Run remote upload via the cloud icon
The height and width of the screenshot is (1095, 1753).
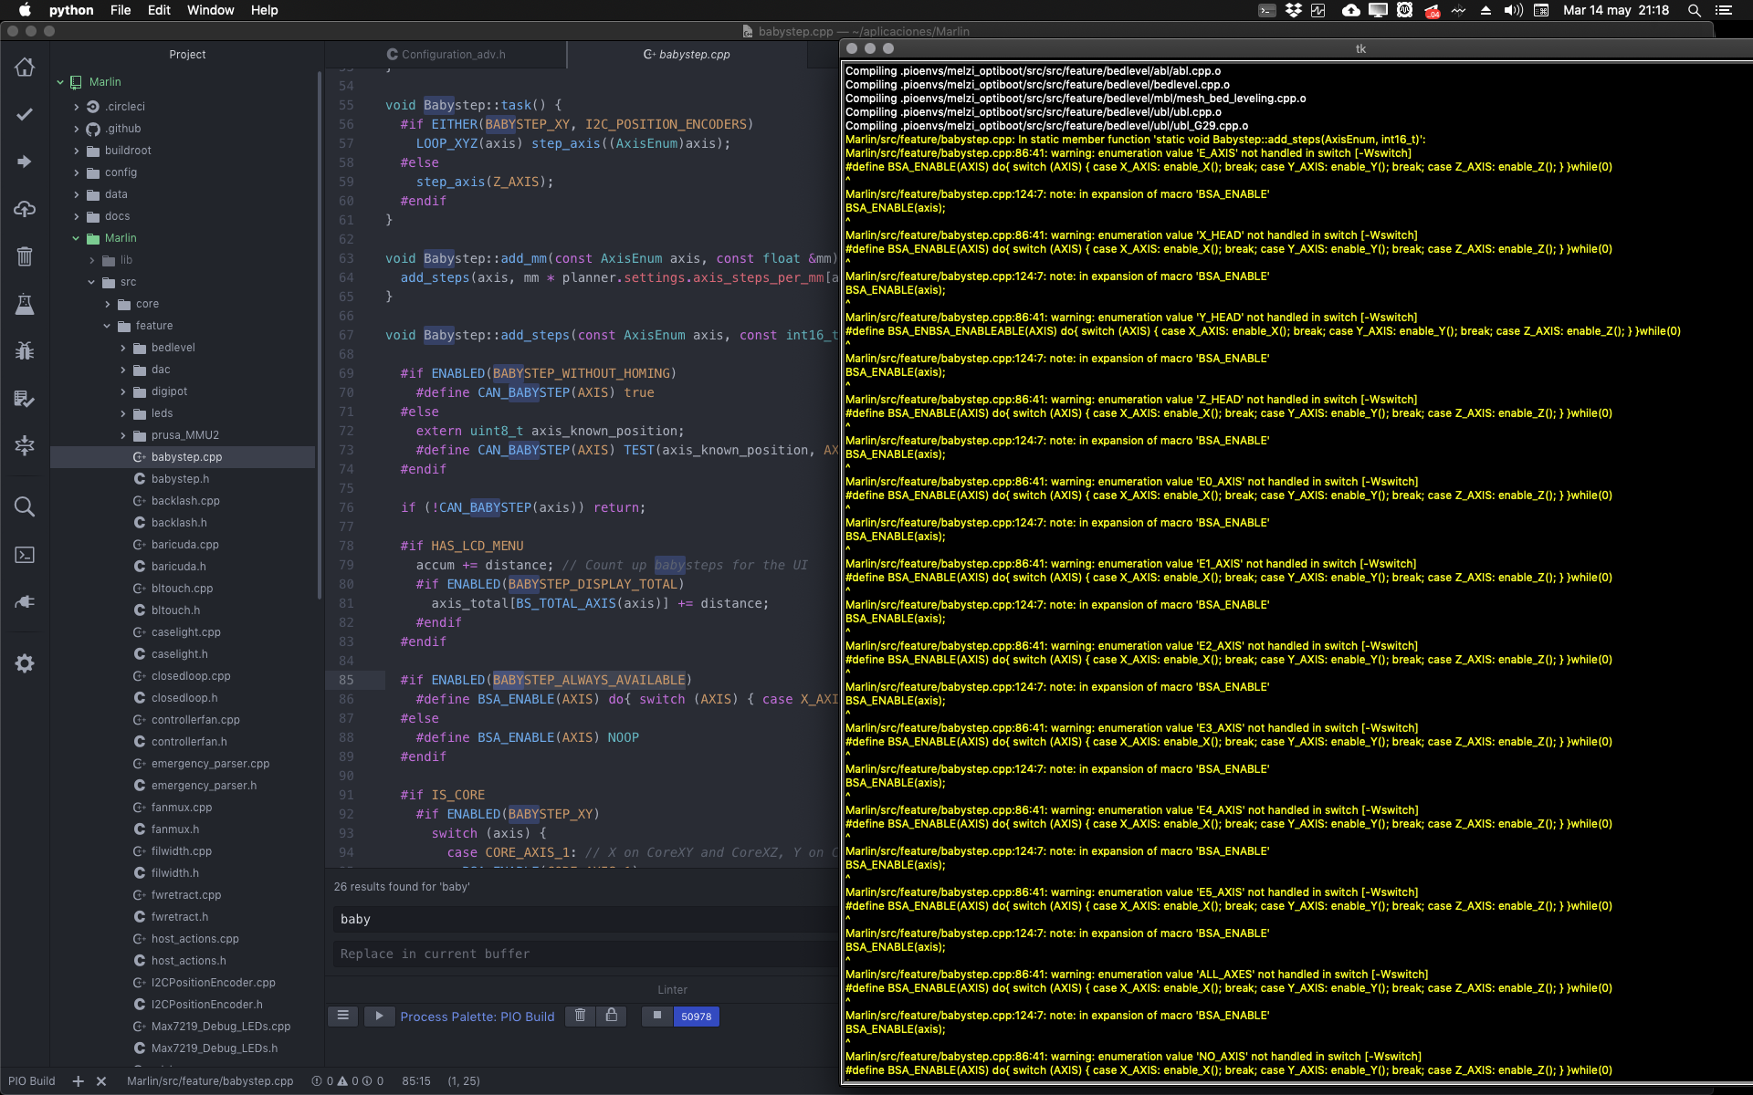[25, 209]
